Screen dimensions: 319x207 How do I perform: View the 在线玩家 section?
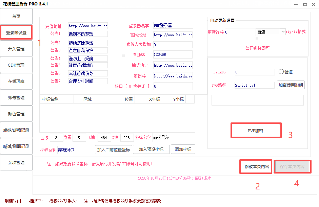pos(16,81)
